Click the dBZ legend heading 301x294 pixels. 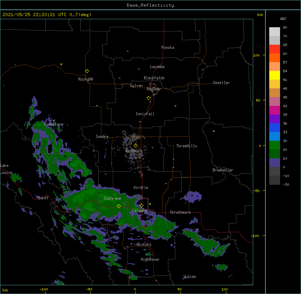(x=283, y=19)
